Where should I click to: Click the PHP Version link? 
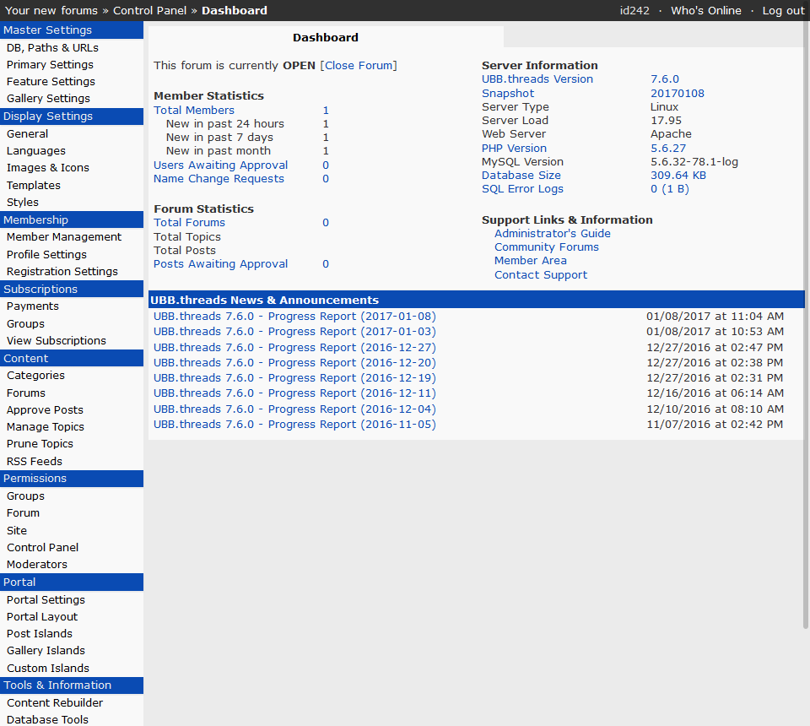[x=514, y=149]
